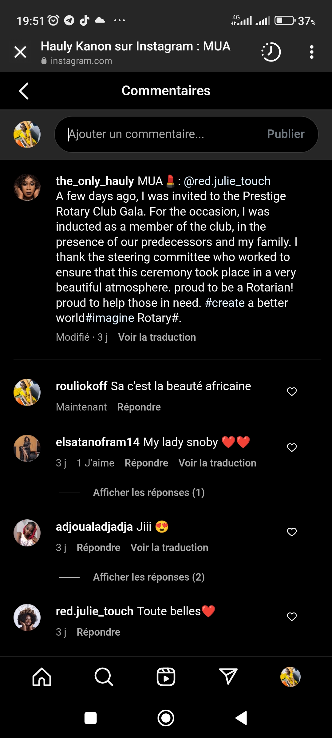Open Reels from the bottom bar
This screenshot has width=332, height=738.
166,677
